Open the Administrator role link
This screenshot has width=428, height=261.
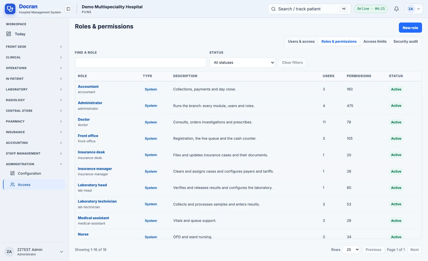(x=90, y=103)
